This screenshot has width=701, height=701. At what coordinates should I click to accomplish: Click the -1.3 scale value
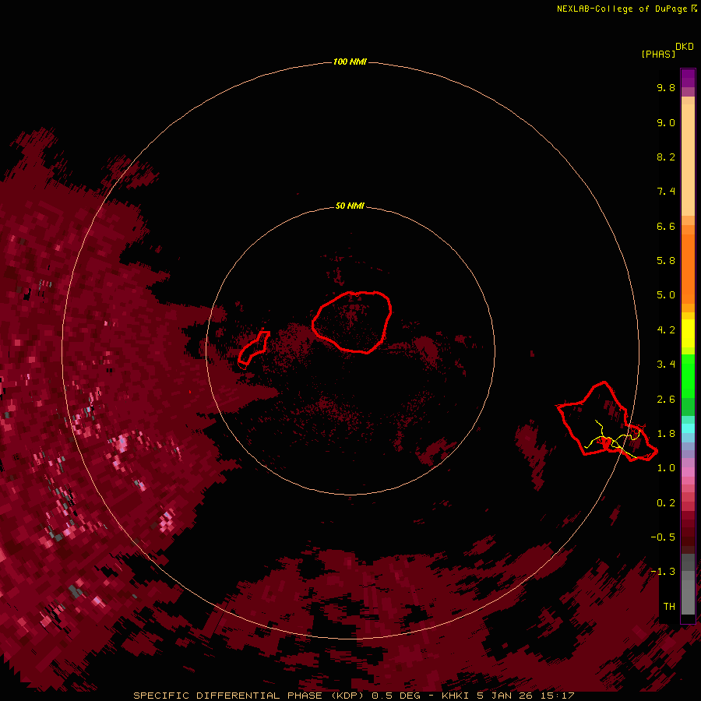(663, 572)
